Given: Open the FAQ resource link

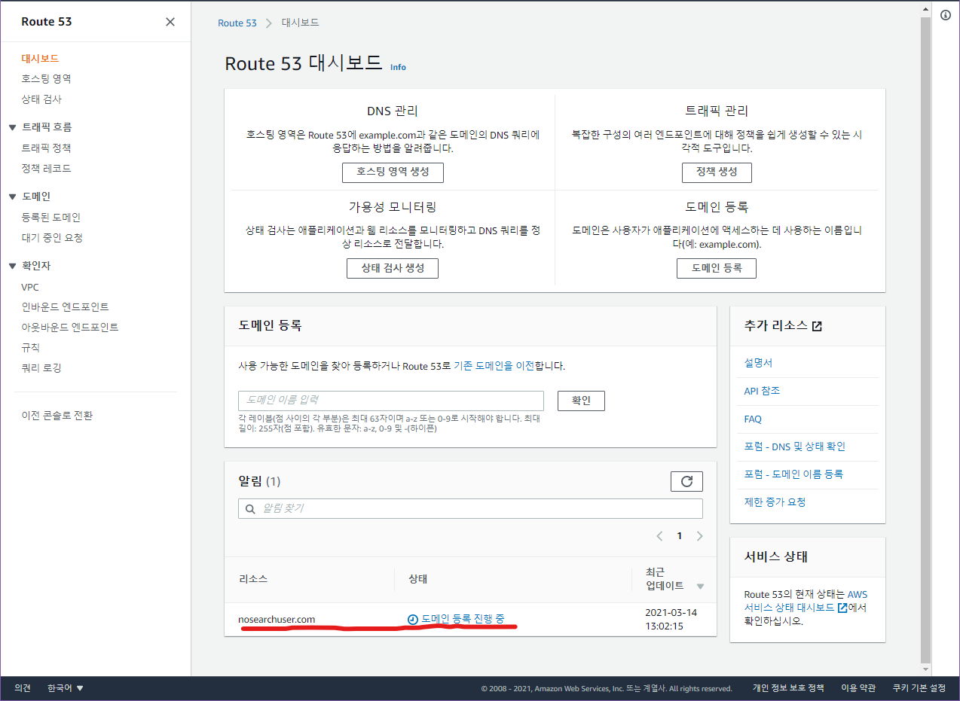Looking at the screenshot, I should 753,419.
